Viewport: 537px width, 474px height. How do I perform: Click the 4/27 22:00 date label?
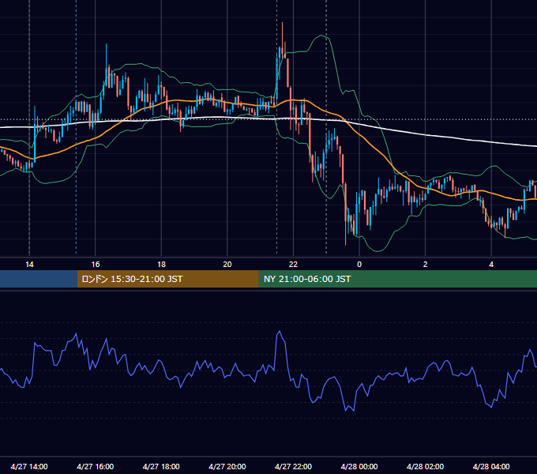tap(293, 466)
